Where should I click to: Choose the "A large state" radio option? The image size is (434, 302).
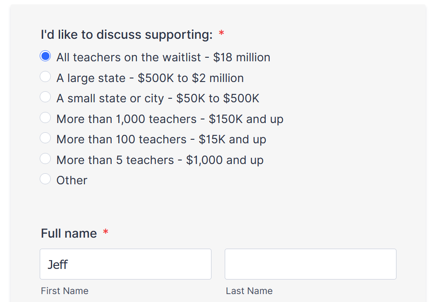(45, 77)
